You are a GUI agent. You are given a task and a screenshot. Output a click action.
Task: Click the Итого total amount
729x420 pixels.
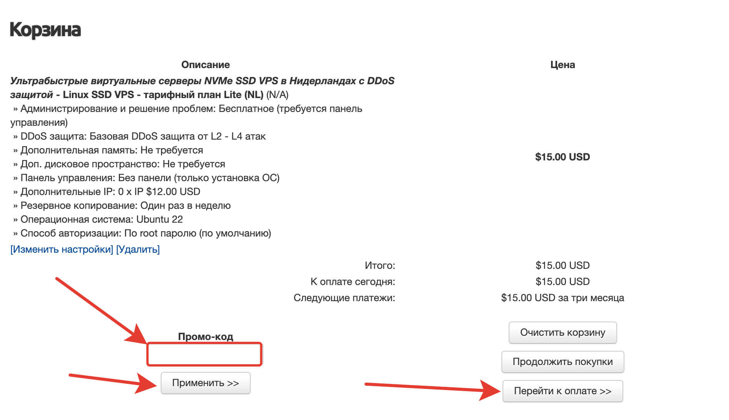(x=562, y=265)
